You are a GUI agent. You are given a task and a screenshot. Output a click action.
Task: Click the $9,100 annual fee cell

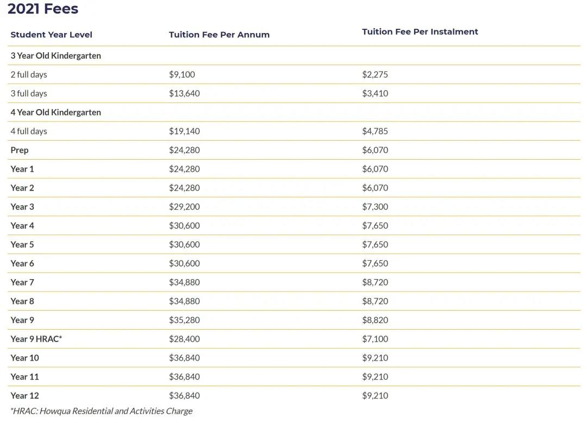click(182, 74)
